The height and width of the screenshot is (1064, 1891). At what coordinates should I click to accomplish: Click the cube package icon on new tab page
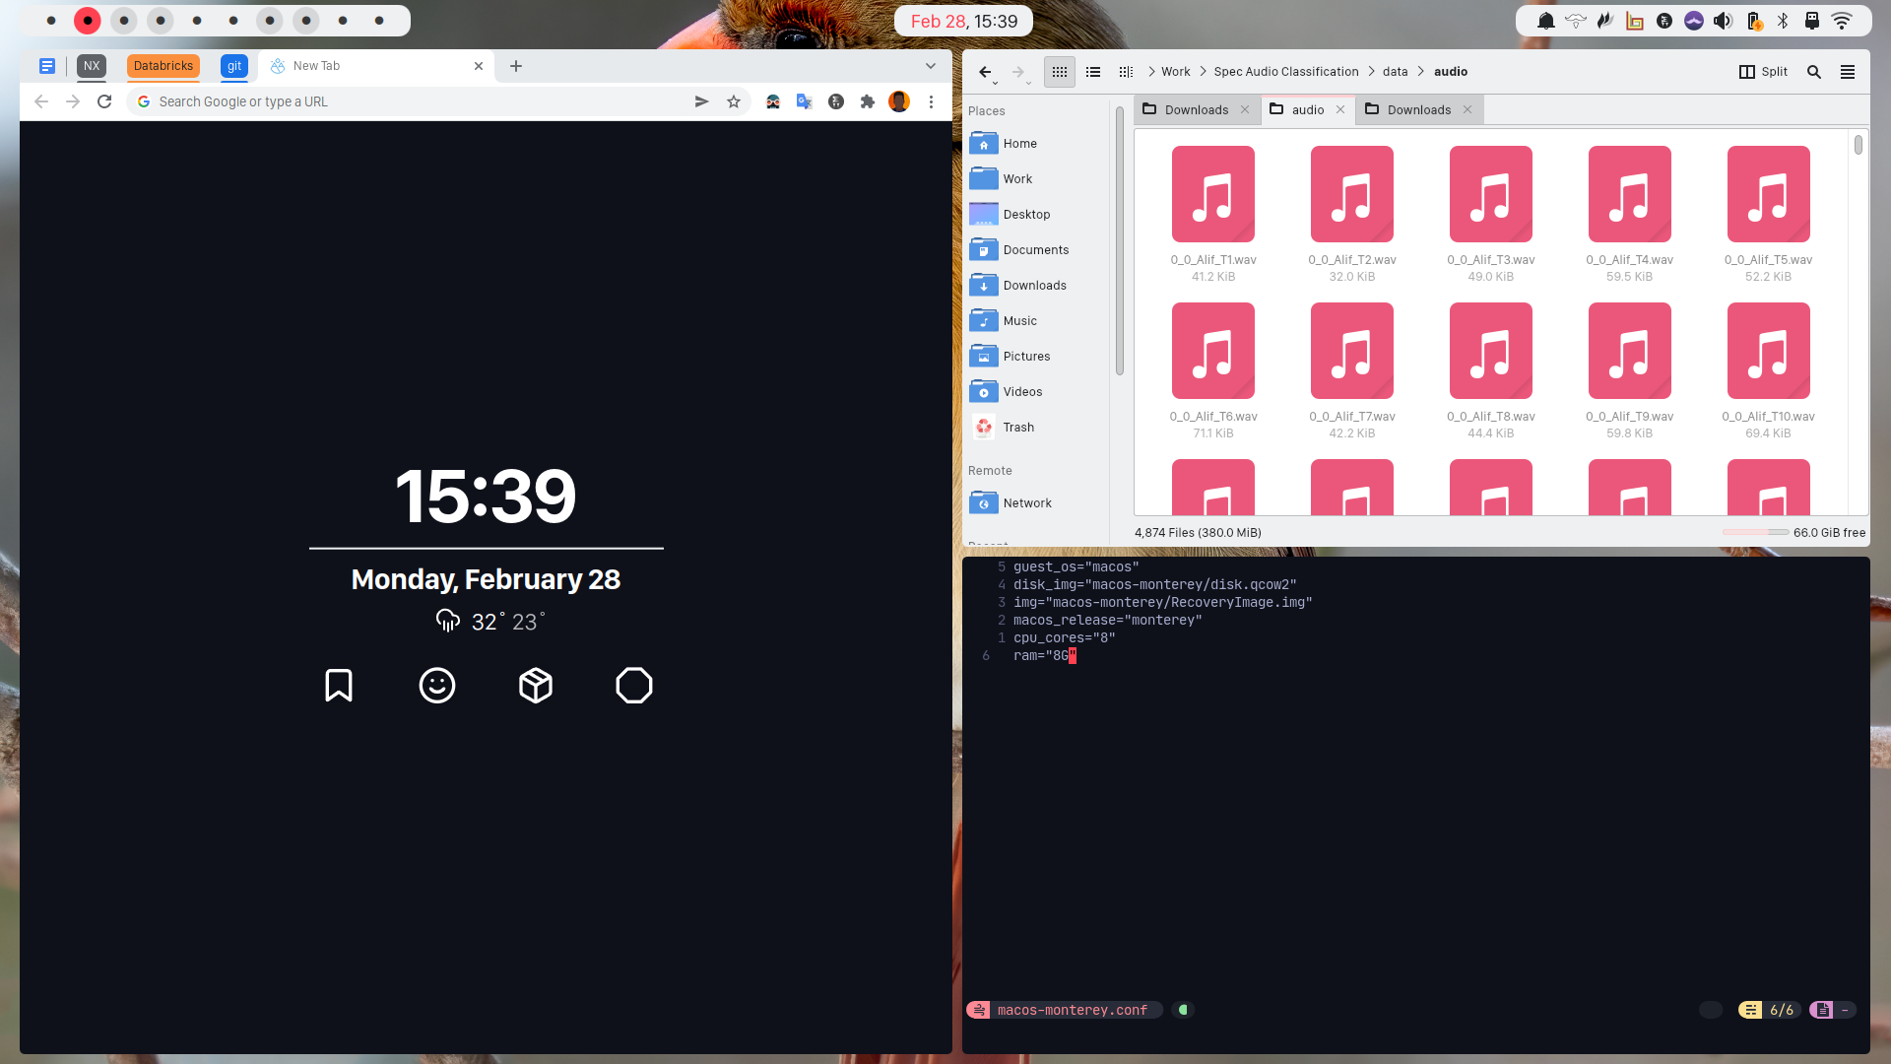[536, 685]
